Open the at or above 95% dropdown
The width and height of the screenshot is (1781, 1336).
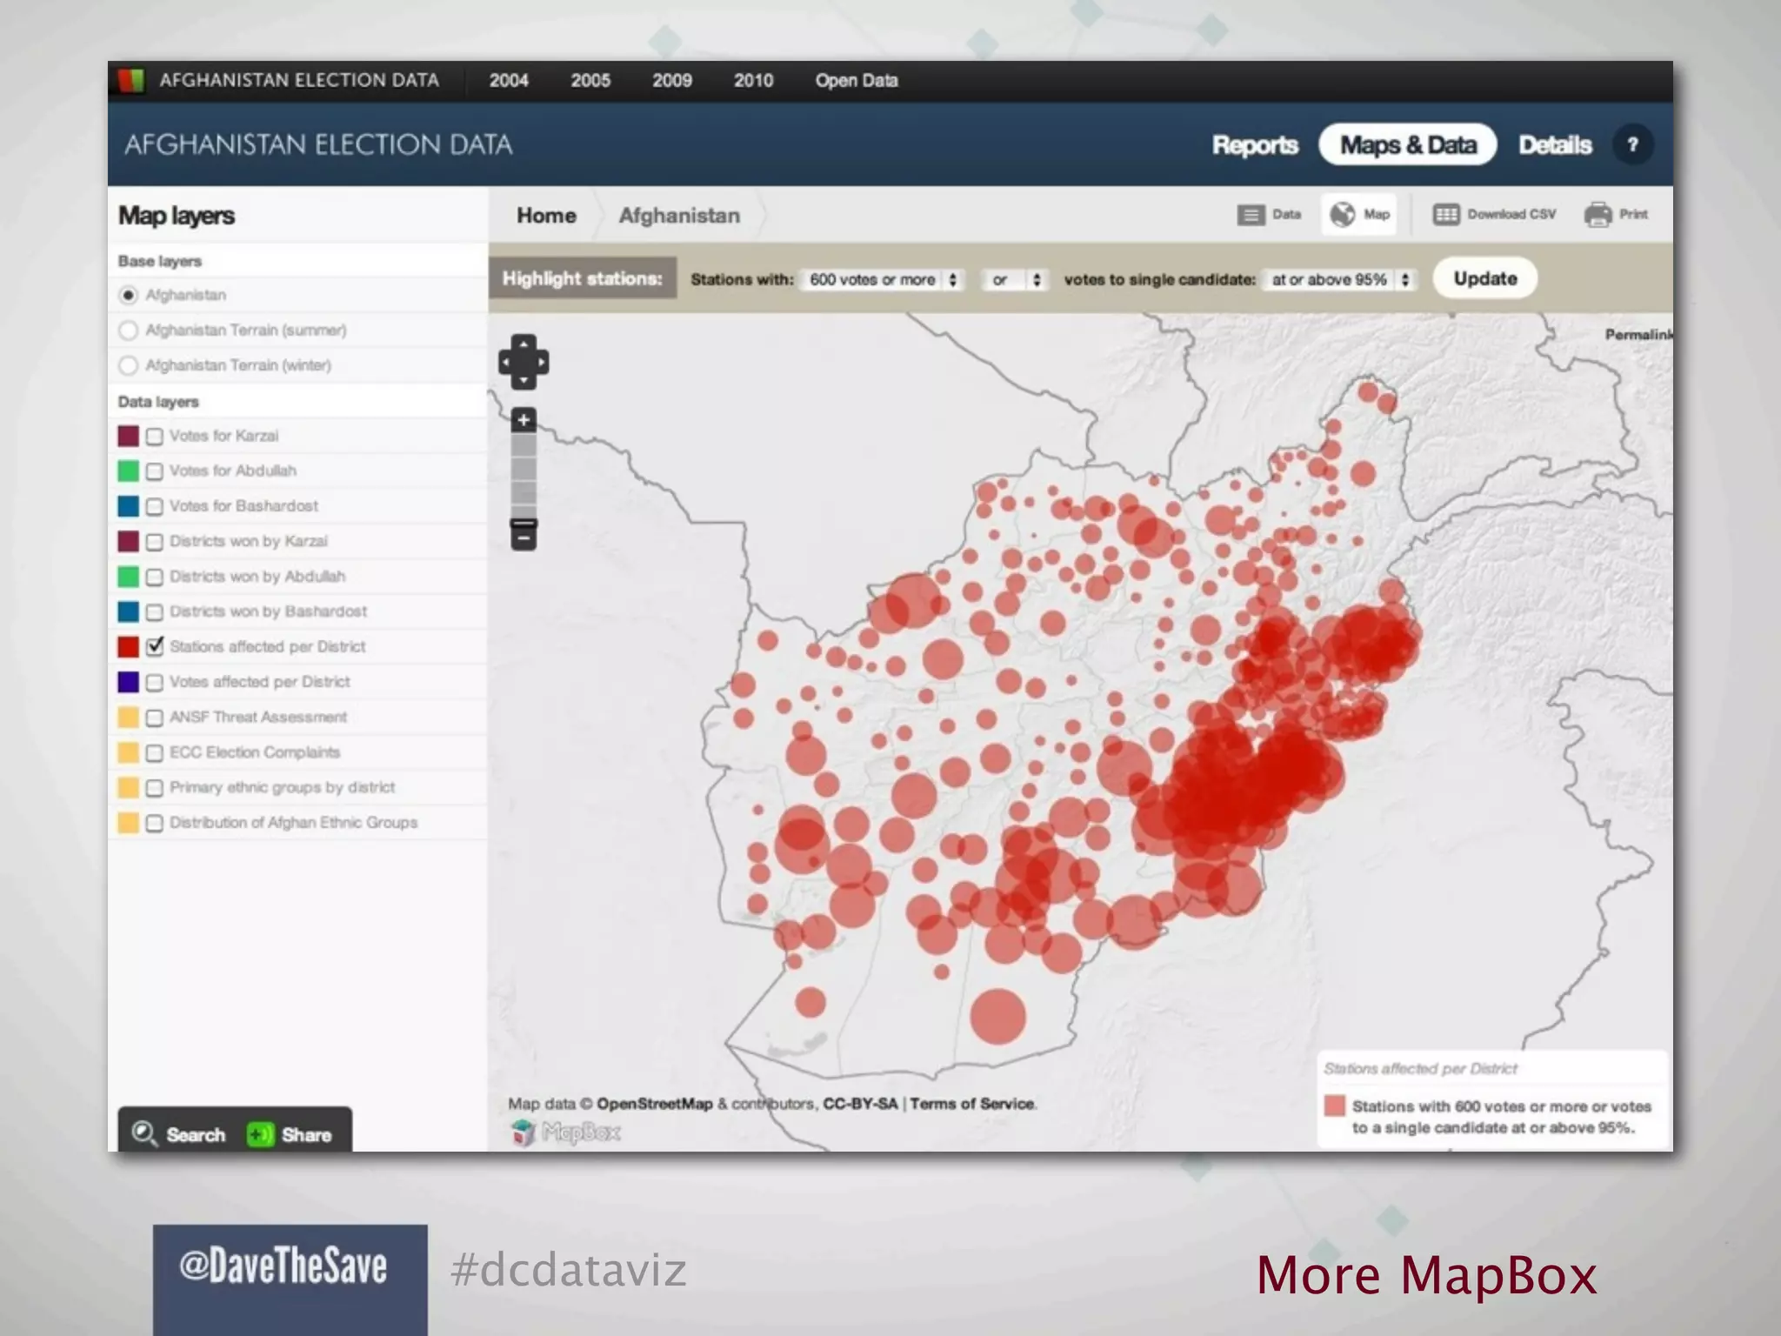pyautogui.click(x=1339, y=279)
